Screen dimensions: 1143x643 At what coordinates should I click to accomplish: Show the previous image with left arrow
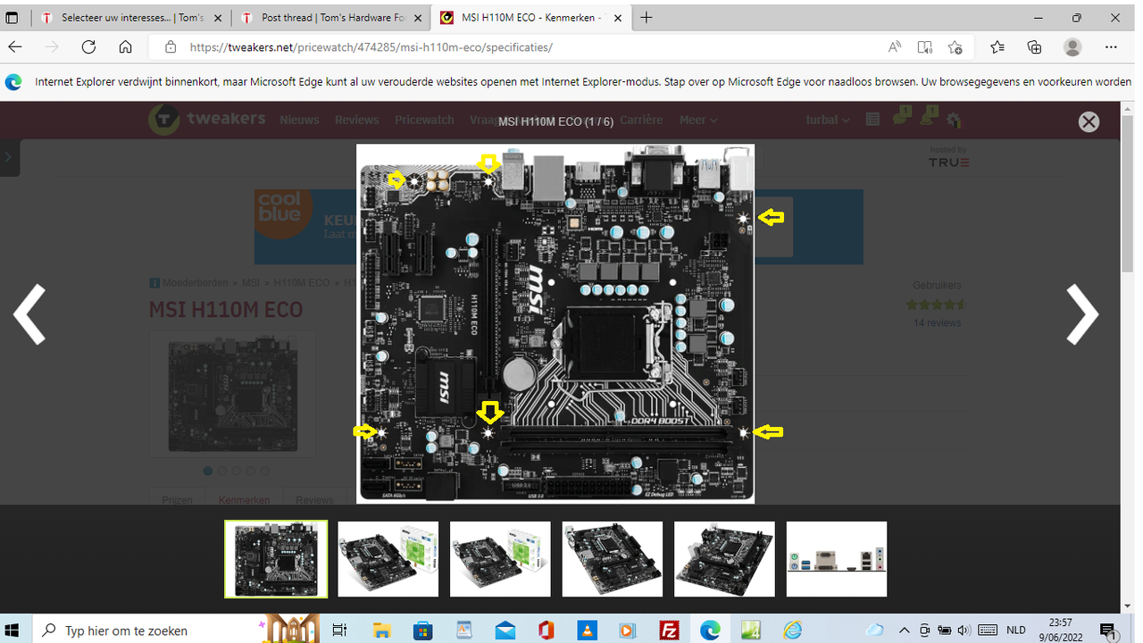(29, 313)
